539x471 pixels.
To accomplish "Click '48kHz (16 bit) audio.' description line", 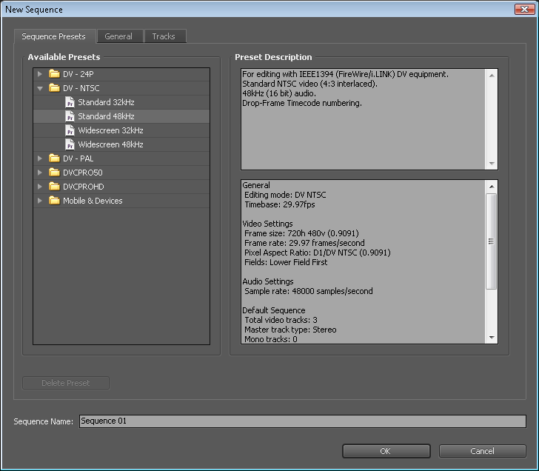I will point(279,93).
